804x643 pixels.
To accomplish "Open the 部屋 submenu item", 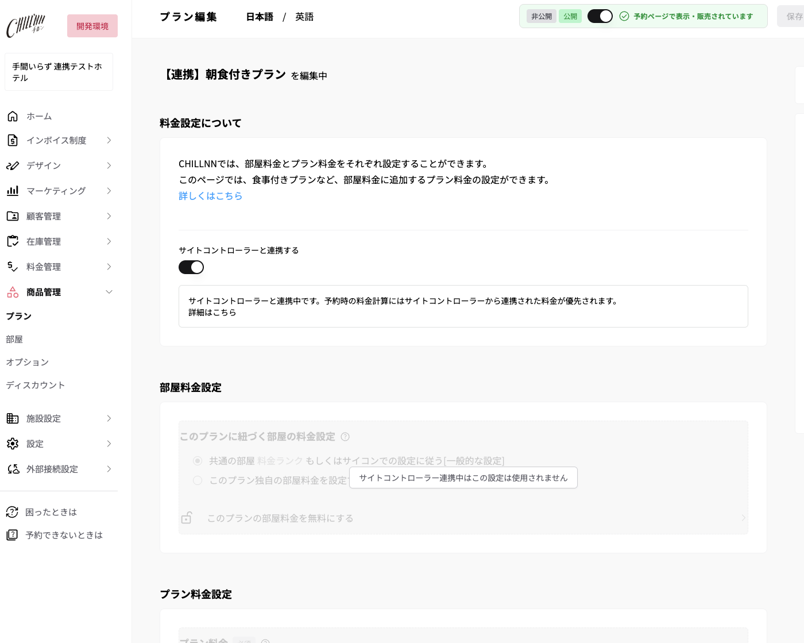I will point(14,339).
